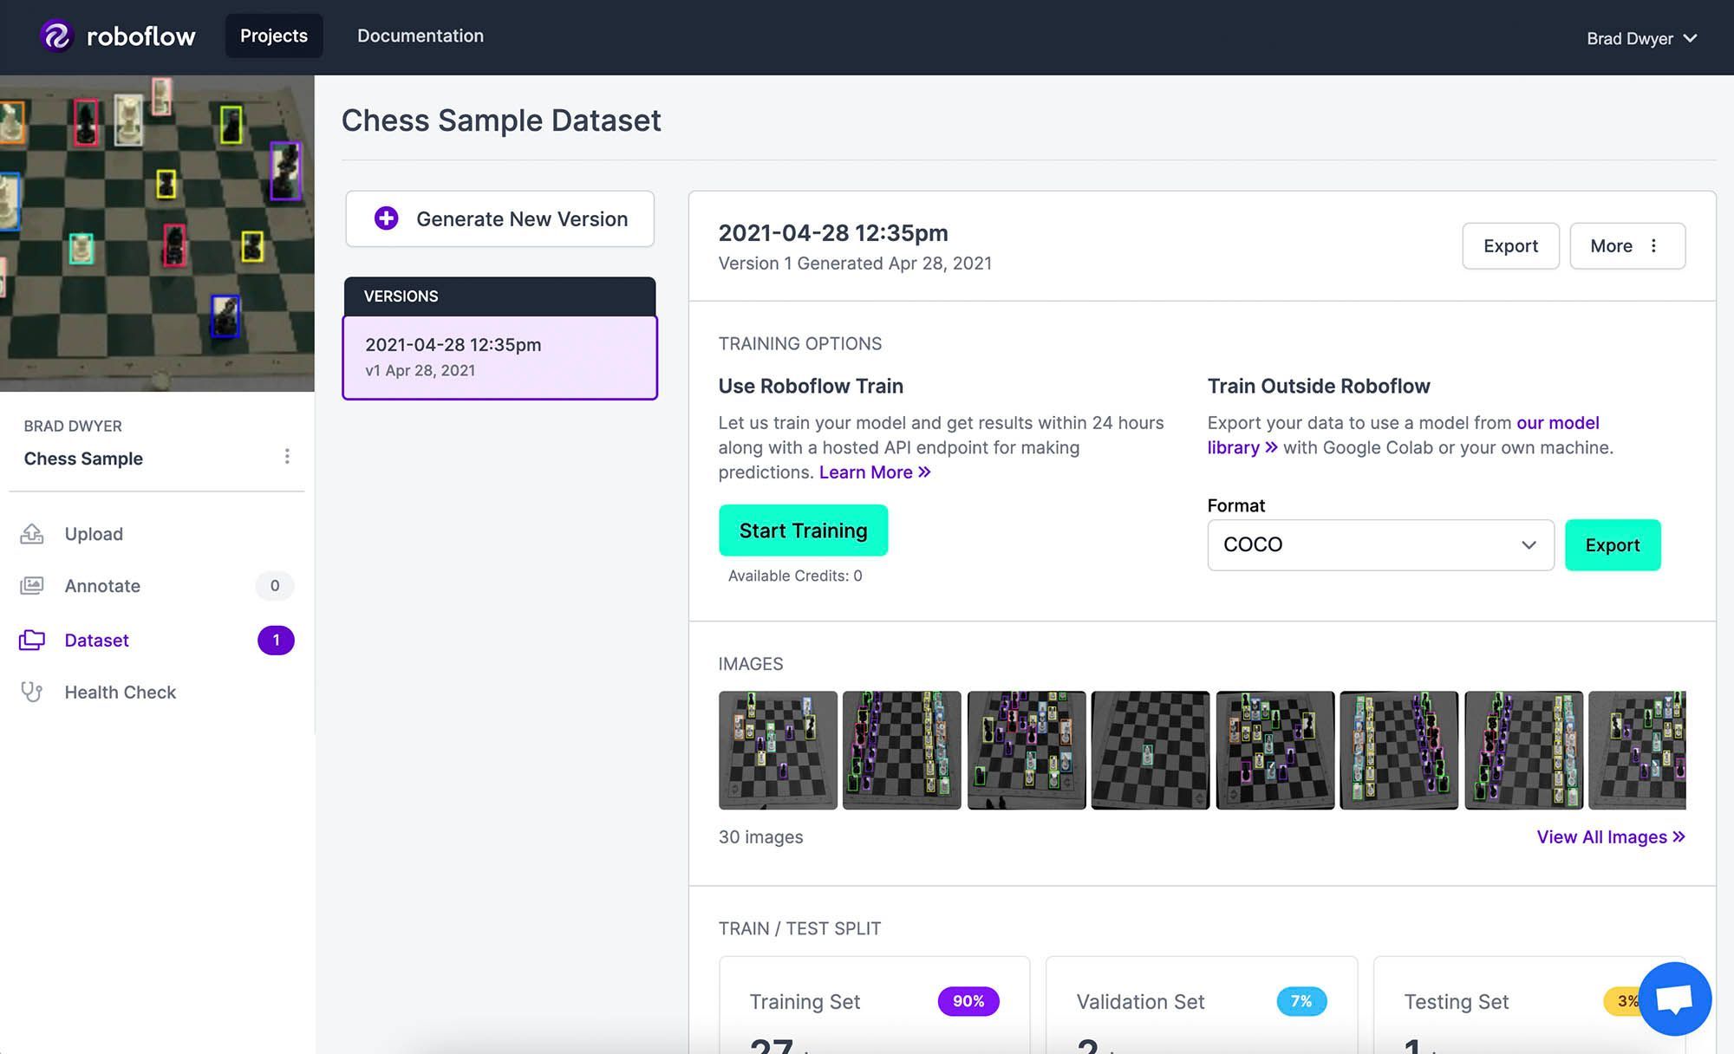Switch to the Projects tab
The image size is (1734, 1054).
click(273, 36)
